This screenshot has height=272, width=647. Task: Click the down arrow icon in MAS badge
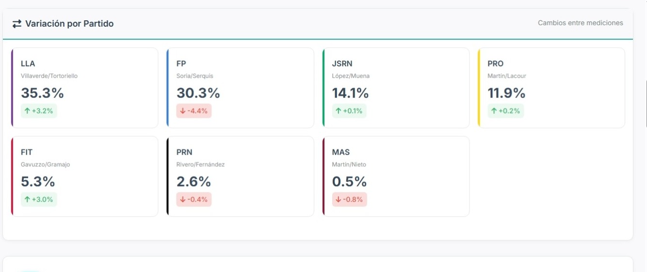point(339,199)
